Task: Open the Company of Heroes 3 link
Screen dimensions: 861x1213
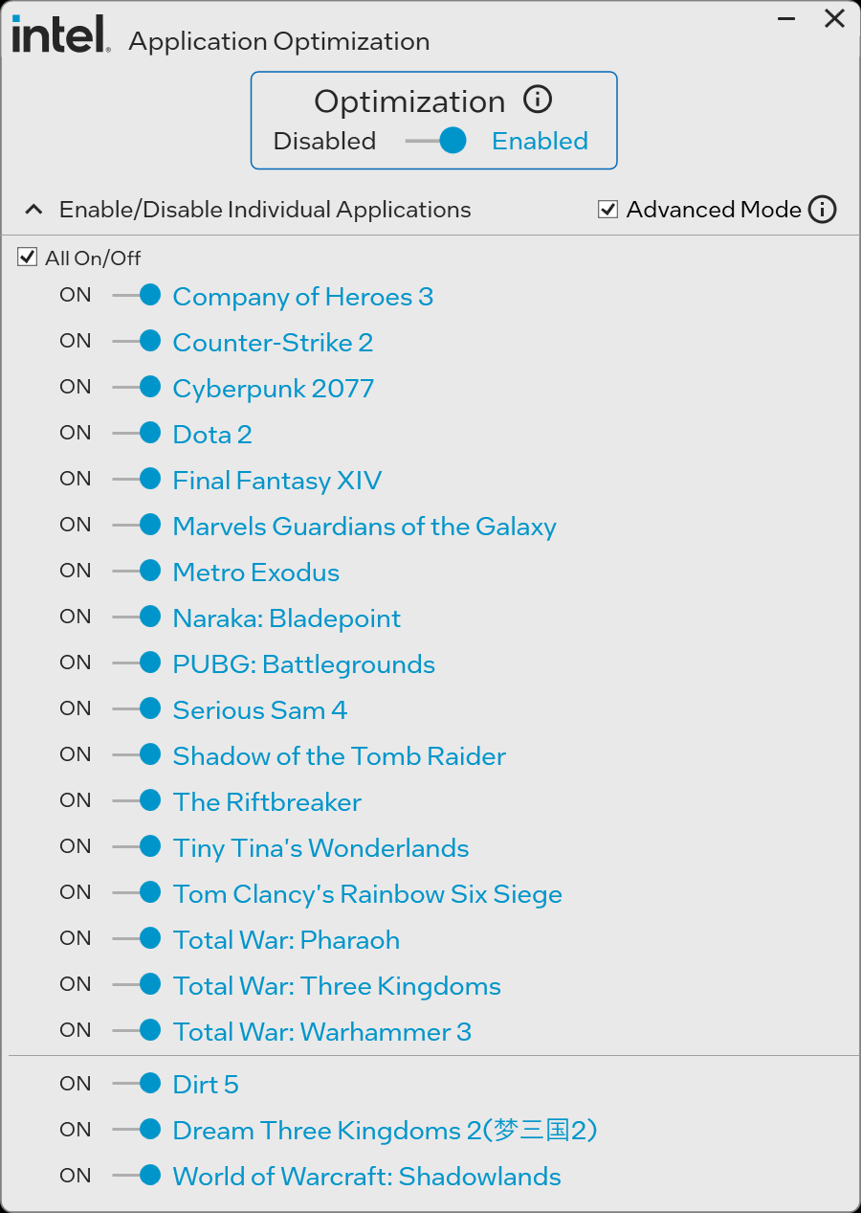Action: pos(302,297)
